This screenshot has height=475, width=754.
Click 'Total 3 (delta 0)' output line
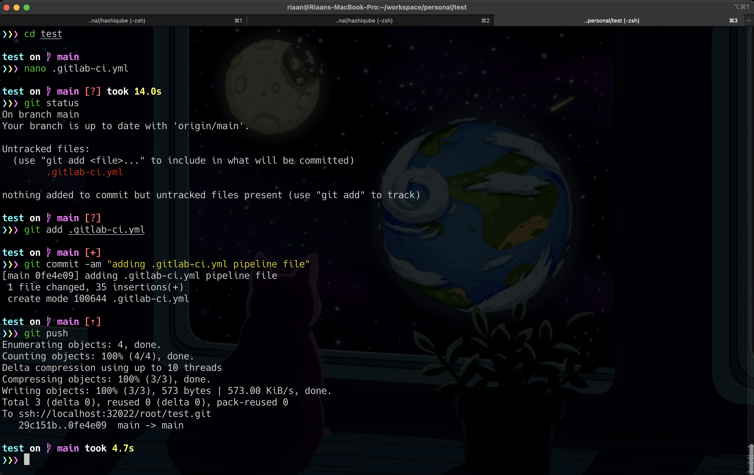click(145, 402)
